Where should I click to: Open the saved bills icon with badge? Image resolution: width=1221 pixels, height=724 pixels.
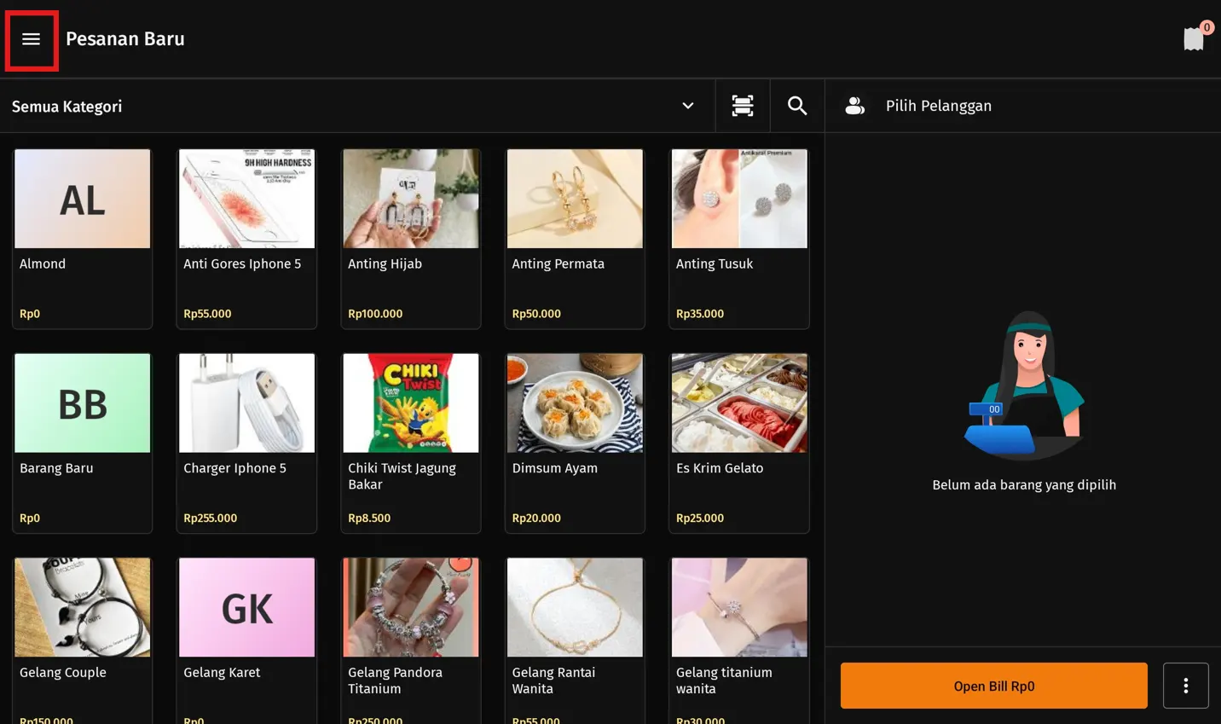[x=1194, y=39]
